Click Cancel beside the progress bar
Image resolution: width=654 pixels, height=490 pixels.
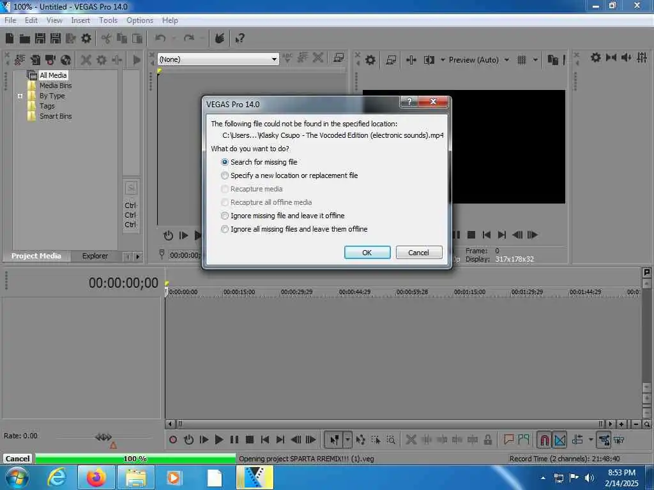tap(17, 459)
